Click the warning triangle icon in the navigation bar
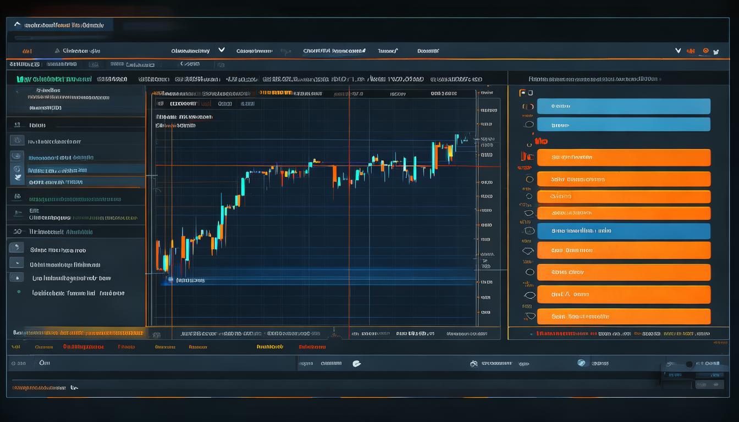This screenshot has width=739, height=422. tap(57, 51)
